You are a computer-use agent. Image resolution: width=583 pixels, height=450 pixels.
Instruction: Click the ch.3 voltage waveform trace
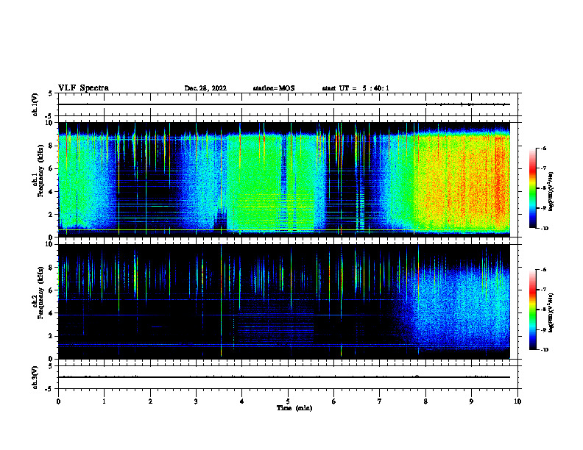click(x=284, y=377)
